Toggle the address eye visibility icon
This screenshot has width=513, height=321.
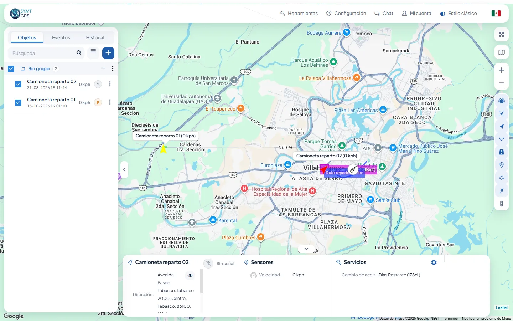[x=190, y=276]
